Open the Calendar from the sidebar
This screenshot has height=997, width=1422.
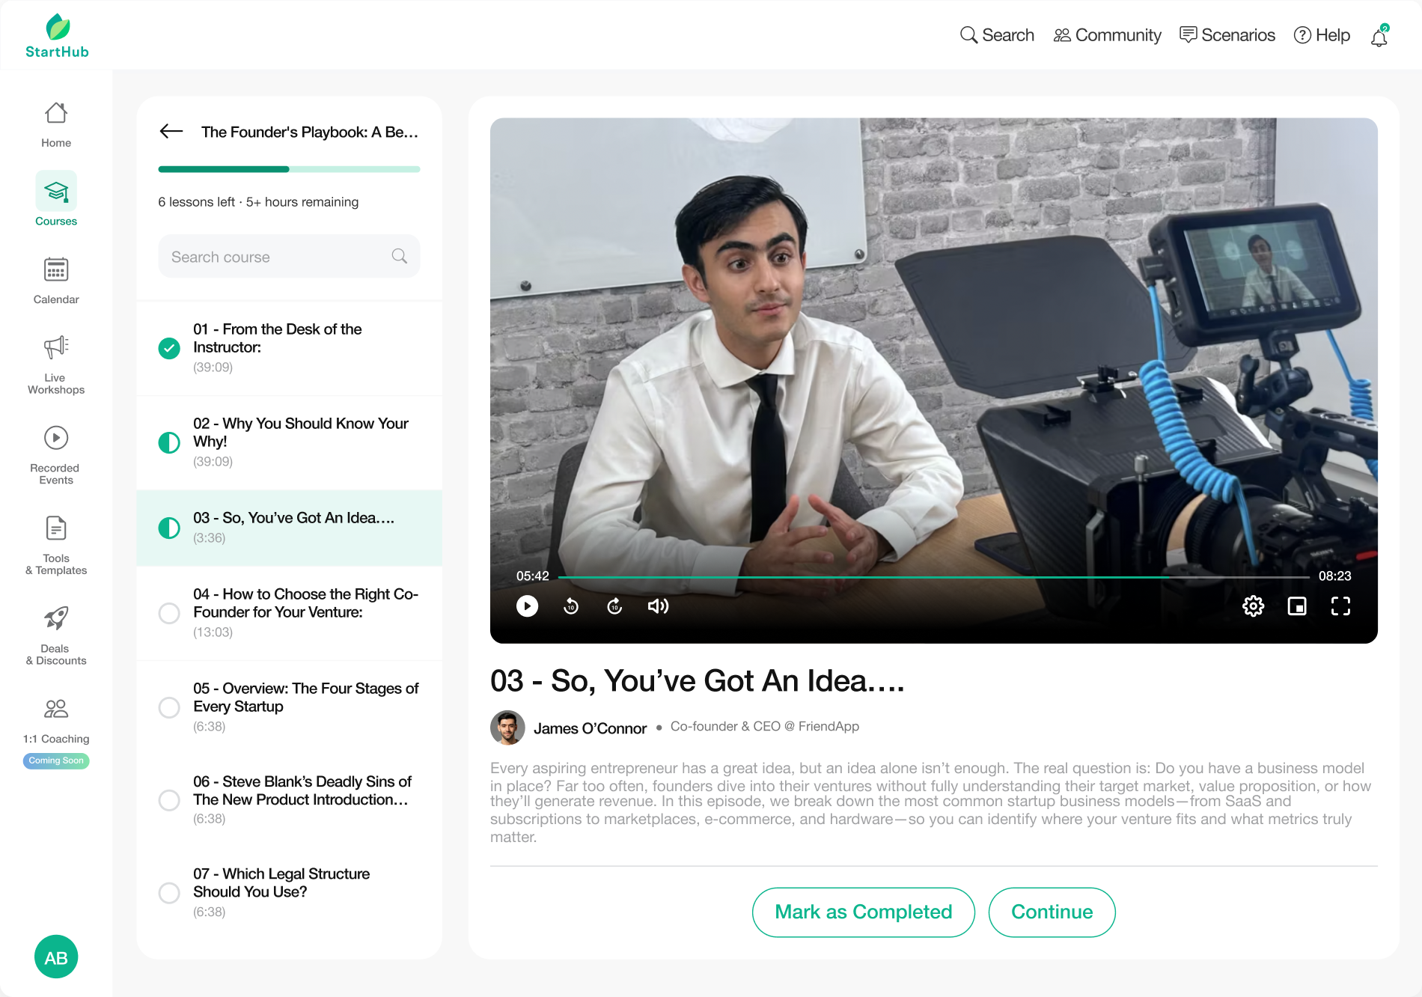(x=55, y=277)
